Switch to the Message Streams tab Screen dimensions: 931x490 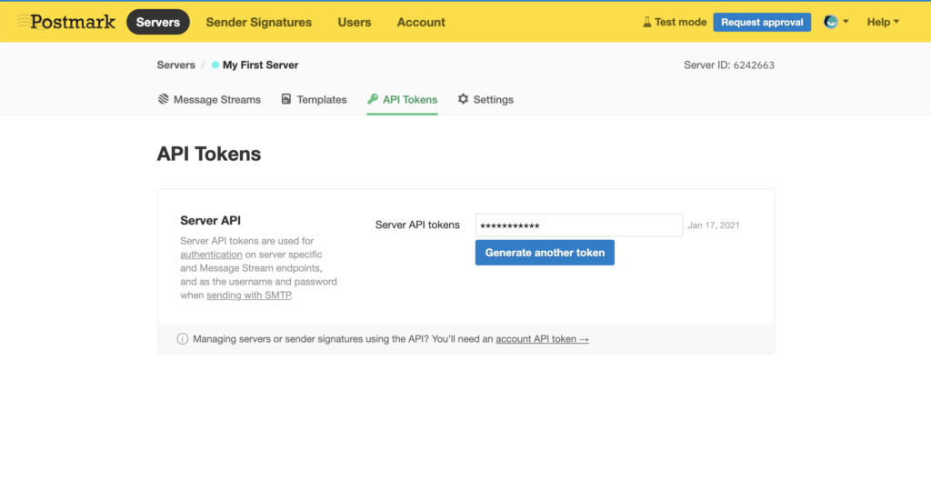(x=209, y=99)
